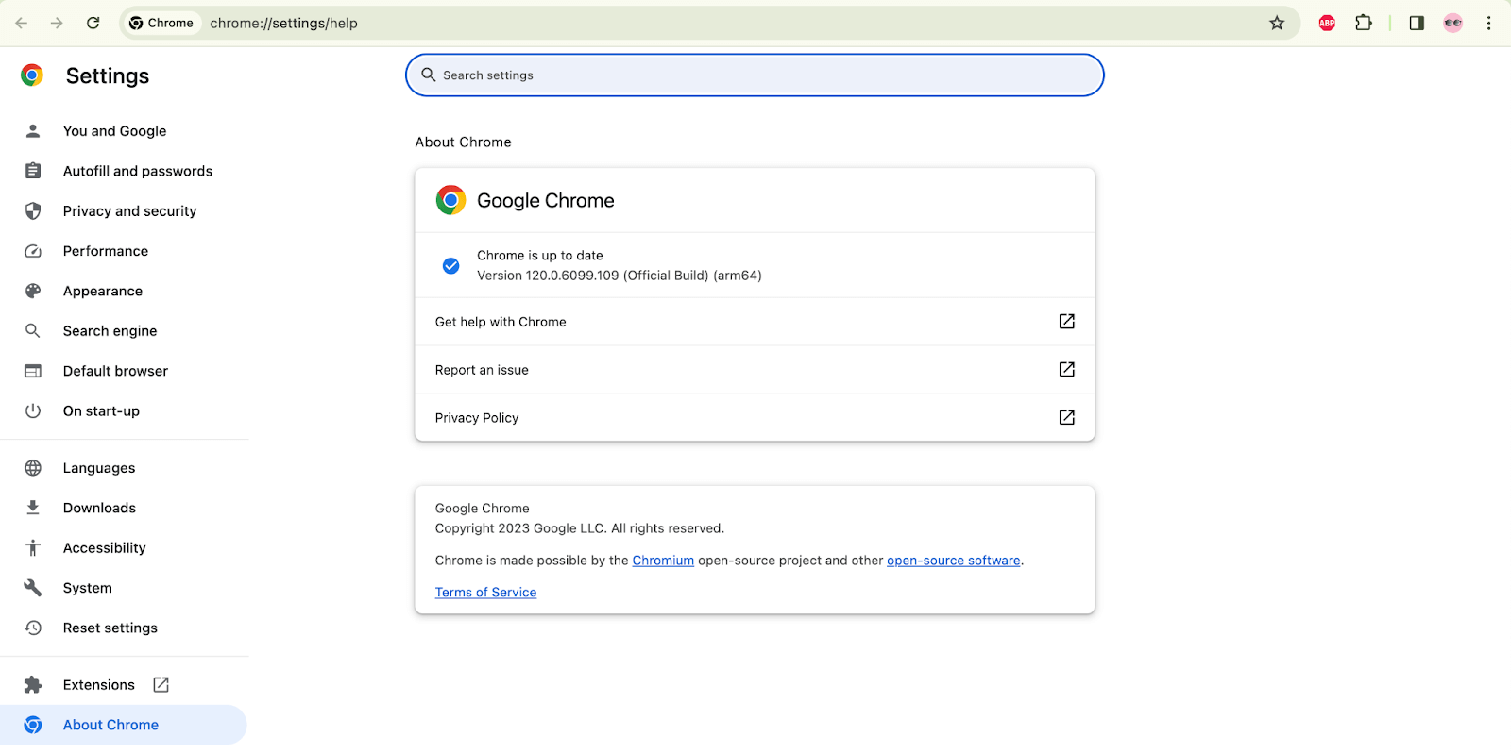Open the Terms of Service link
1511x753 pixels.
(485, 593)
